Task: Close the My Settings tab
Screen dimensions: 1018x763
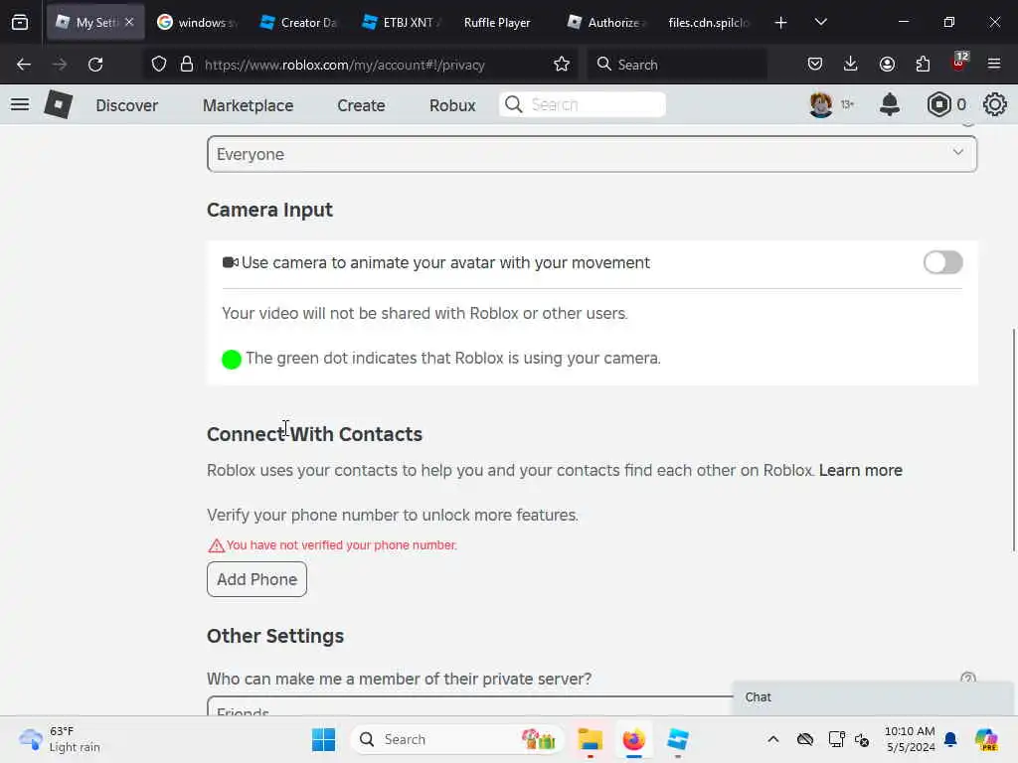Action: click(129, 22)
